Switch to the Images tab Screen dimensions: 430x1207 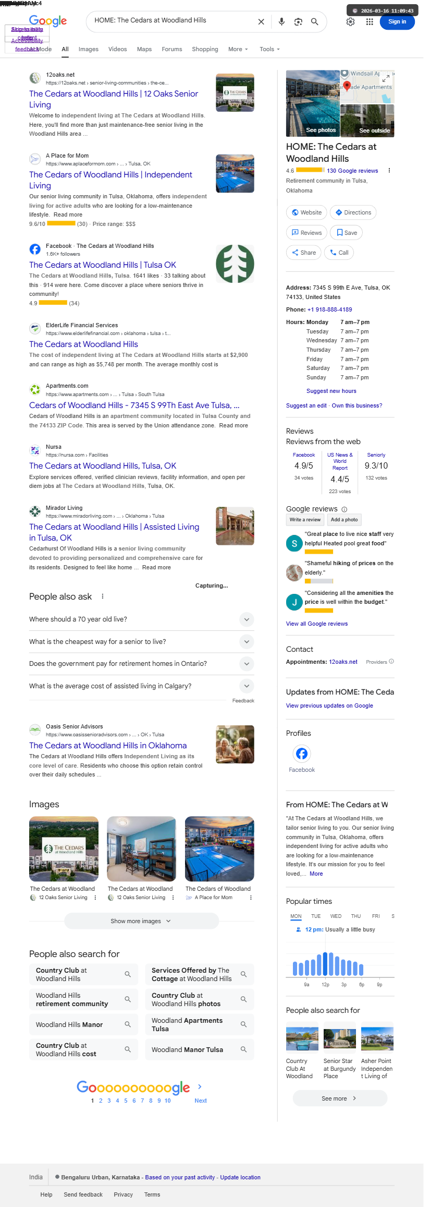pos(89,49)
